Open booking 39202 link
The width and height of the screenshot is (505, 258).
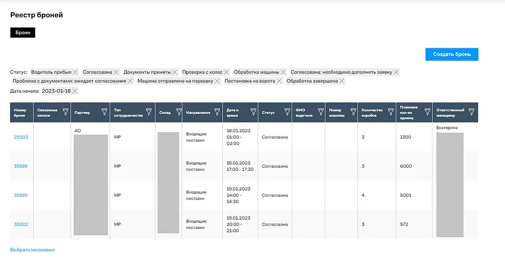(x=21, y=224)
